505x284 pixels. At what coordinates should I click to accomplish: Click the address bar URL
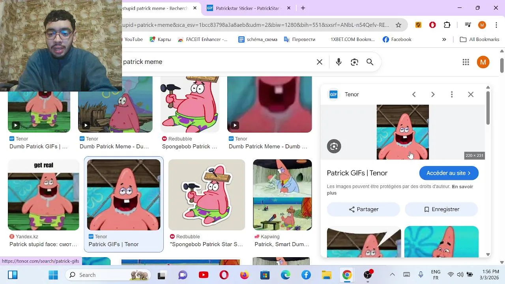tap(256, 25)
